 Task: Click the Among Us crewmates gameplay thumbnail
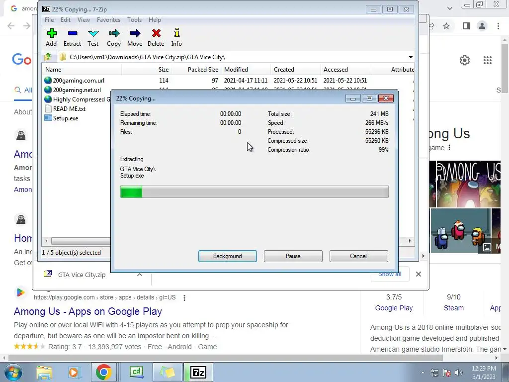tap(460, 231)
